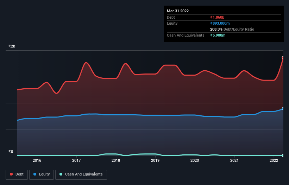This screenshot has height=185, width=289.
Task: Click the ₹893.000m equity value
Action: (220, 23)
